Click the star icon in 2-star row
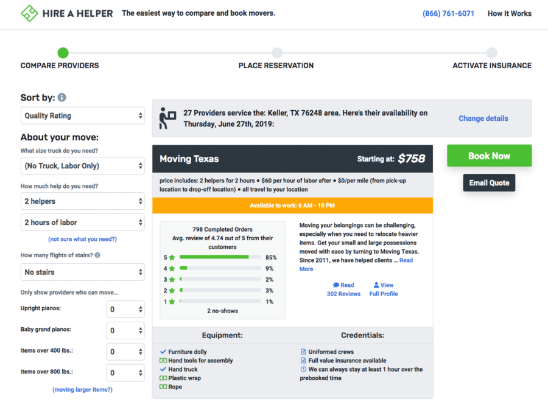Viewport: 548px width, 405px height. [x=172, y=291]
